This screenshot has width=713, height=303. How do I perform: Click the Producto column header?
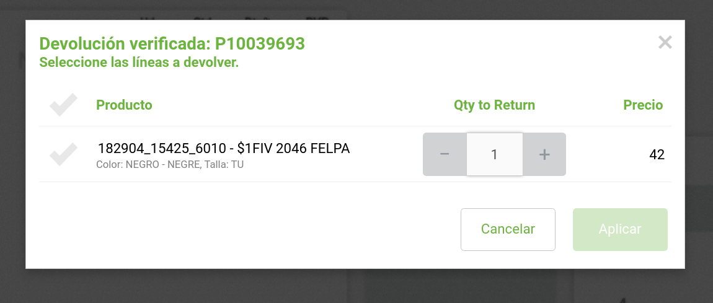124,105
